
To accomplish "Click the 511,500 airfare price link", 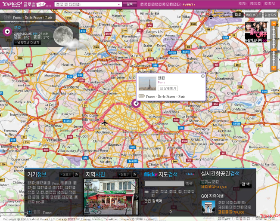I will click(214, 187).
